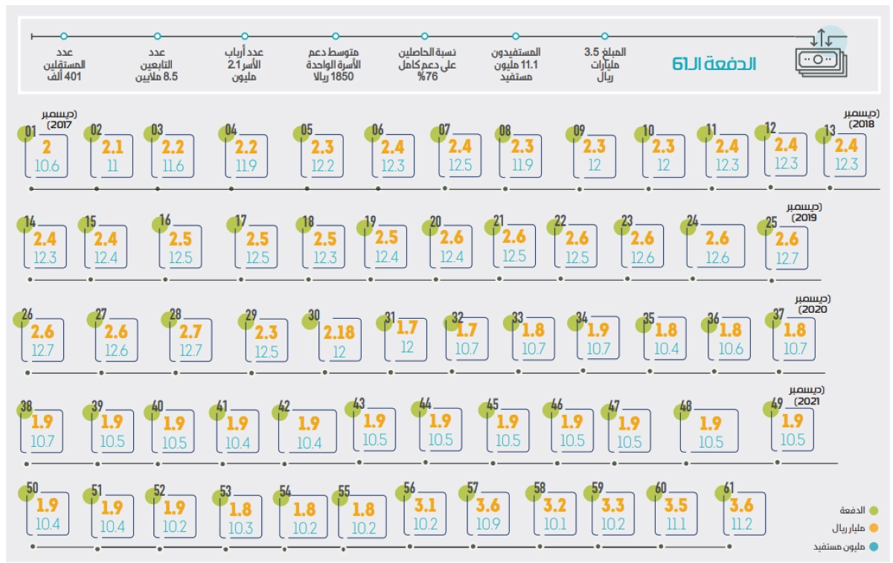Image resolution: width=893 pixels, height=563 pixels.
Task: Click the ديسمبر 2019 label
Action: coord(802,211)
